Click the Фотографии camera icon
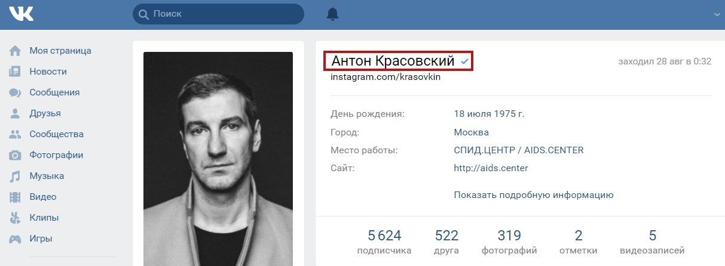725x266 pixels. click(x=15, y=155)
